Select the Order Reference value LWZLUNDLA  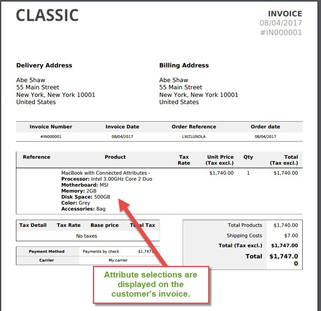coord(194,137)
